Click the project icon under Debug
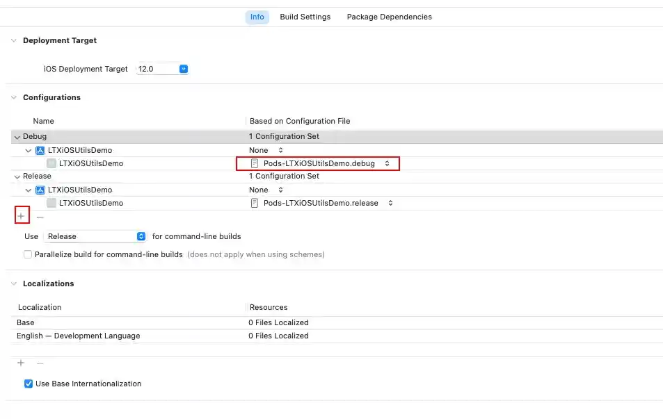This screenshot has width=663, height=419. 40,150
